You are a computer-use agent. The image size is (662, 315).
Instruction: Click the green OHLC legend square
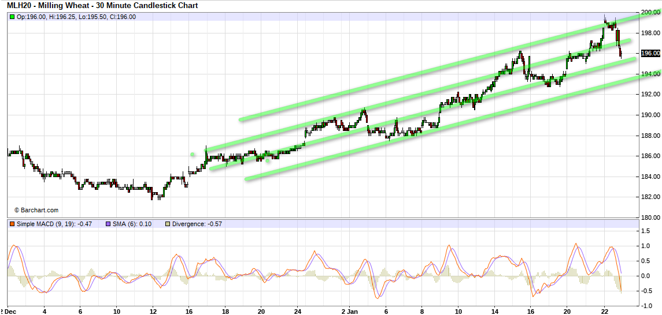[12, 17]
